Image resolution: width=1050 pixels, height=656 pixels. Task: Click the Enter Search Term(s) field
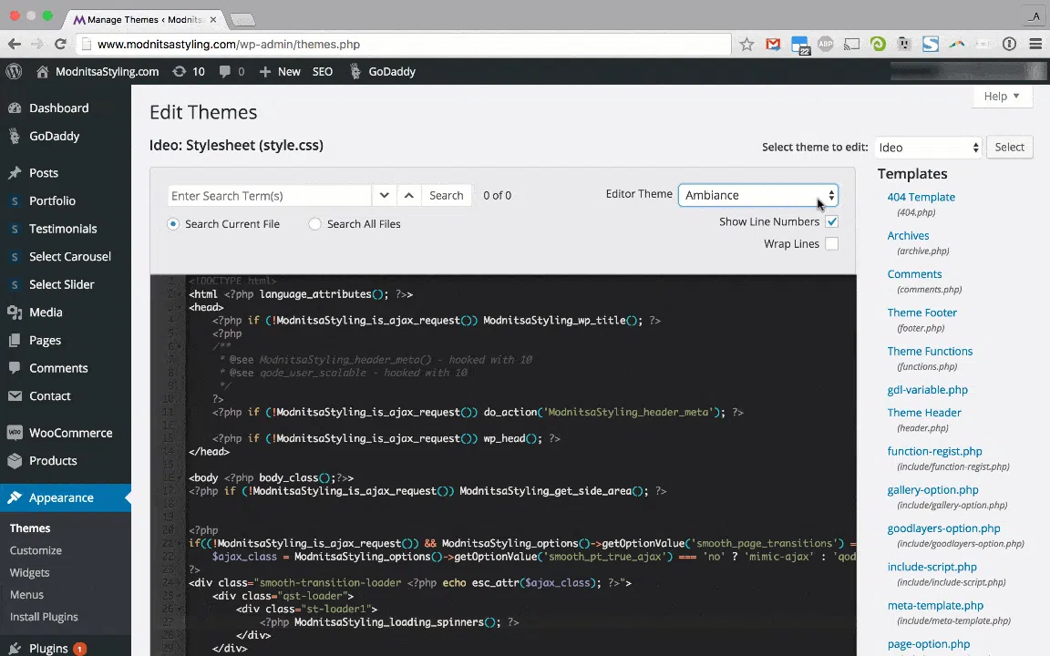coord(269,196)
